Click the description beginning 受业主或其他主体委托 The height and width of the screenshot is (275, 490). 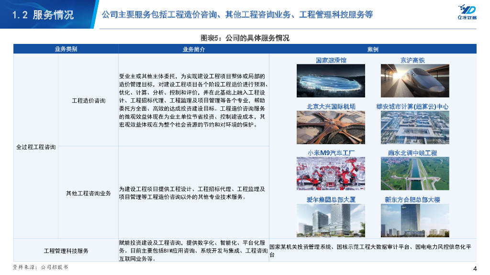(193, 100)
